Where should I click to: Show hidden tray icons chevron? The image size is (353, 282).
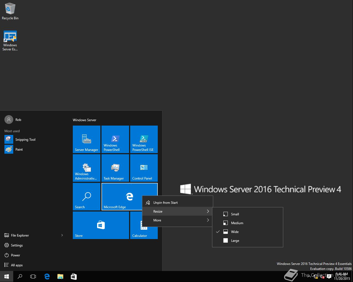point(309,276)
